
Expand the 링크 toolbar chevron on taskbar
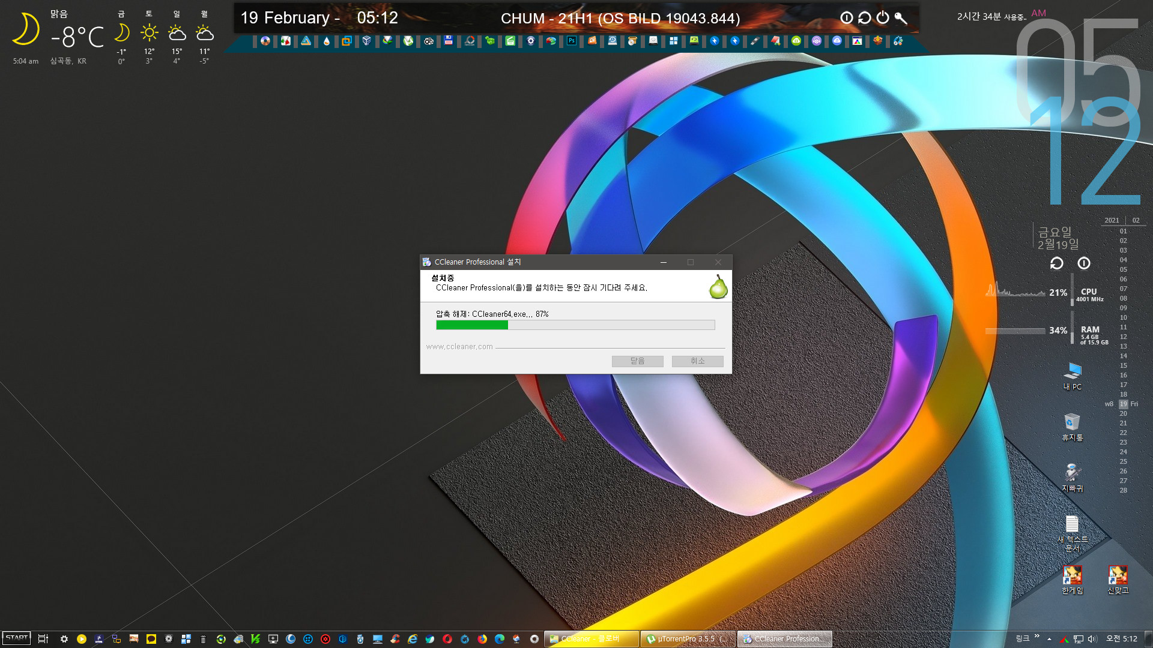coord(1036,637)
